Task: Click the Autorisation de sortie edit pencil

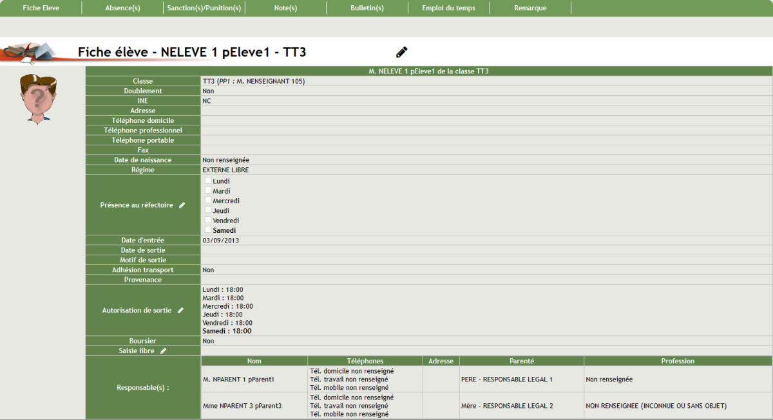Action: pos(181,310)
